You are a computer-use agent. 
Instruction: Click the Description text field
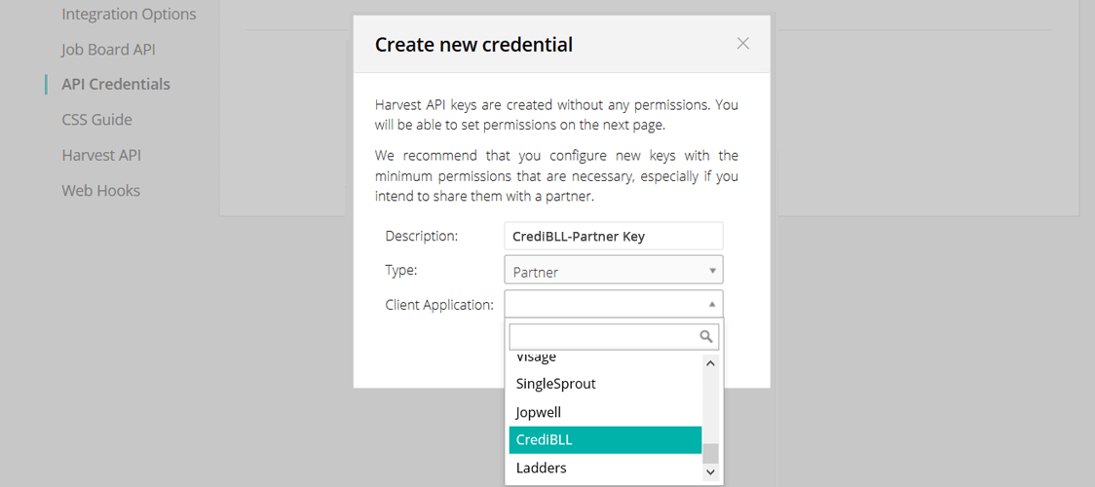[614, 236]
